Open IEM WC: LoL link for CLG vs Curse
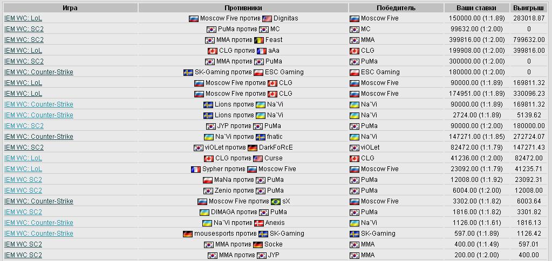Image resolution: width=552 pixels, height=261 pixels. [x=23, y=158]
